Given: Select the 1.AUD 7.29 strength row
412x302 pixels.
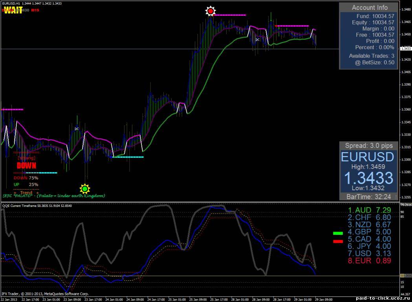Looking at the screenshot, I should point(370,210).
